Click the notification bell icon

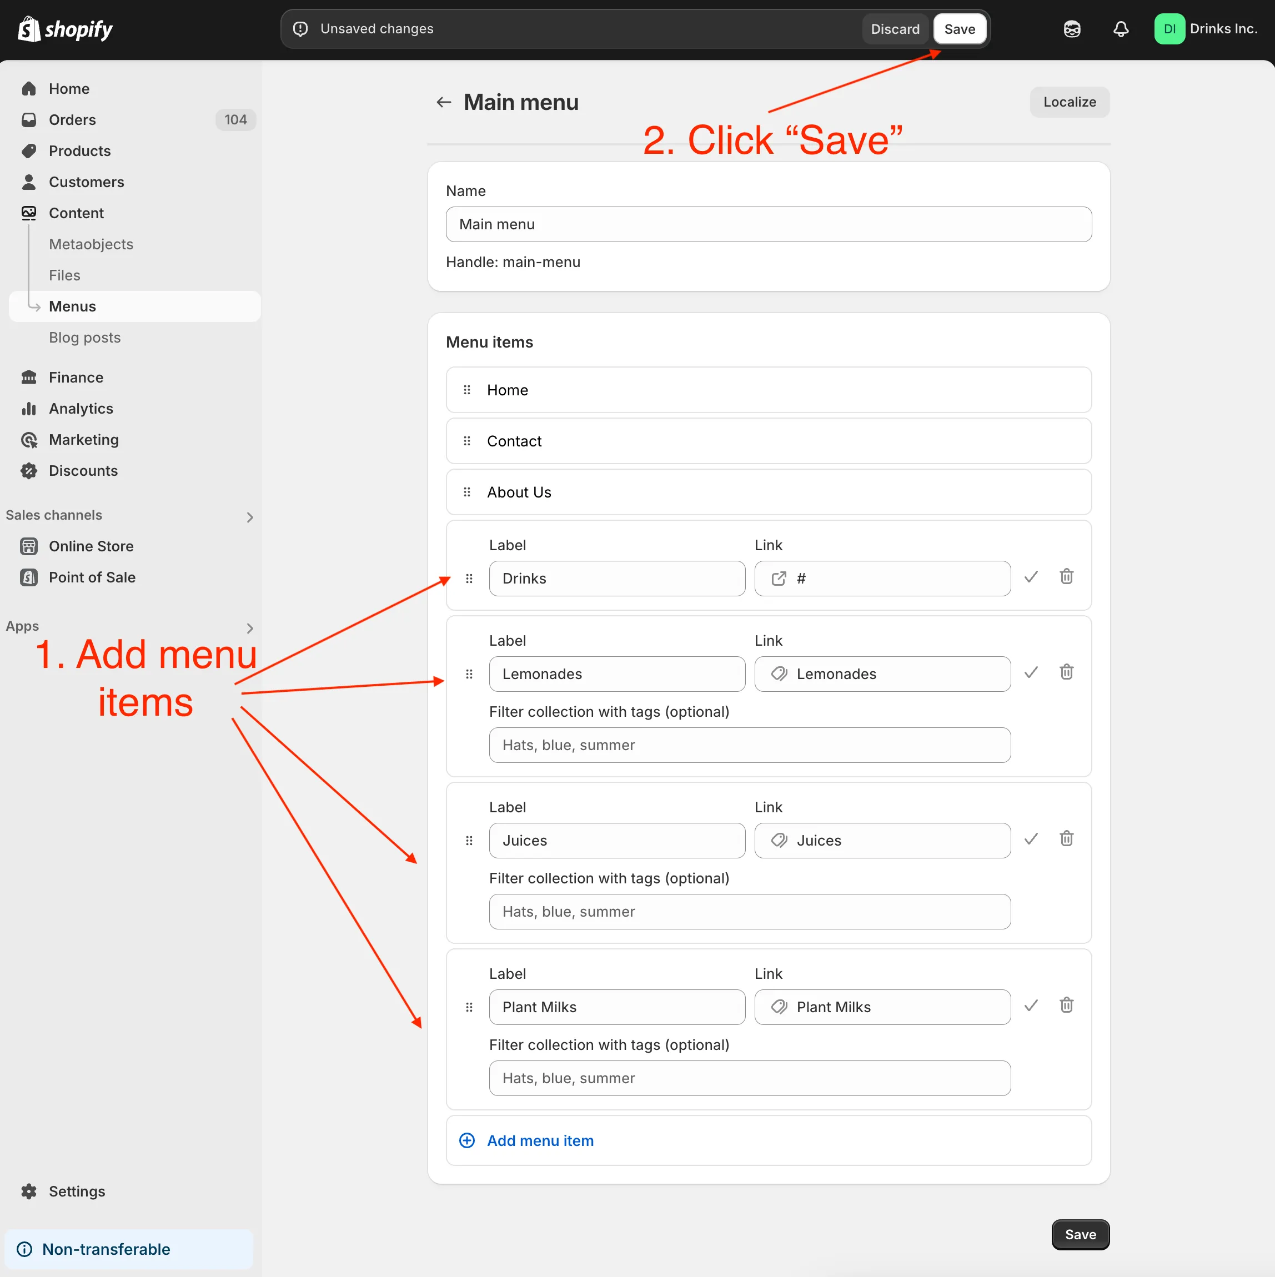(1120, 28)
